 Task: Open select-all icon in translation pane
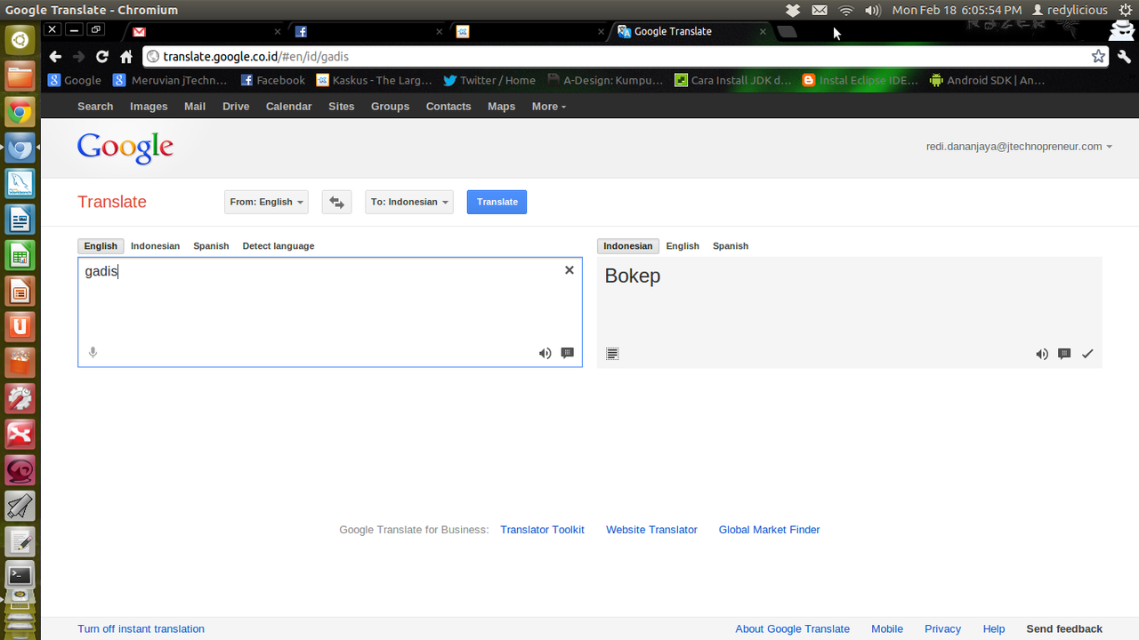tap(612, 354)
